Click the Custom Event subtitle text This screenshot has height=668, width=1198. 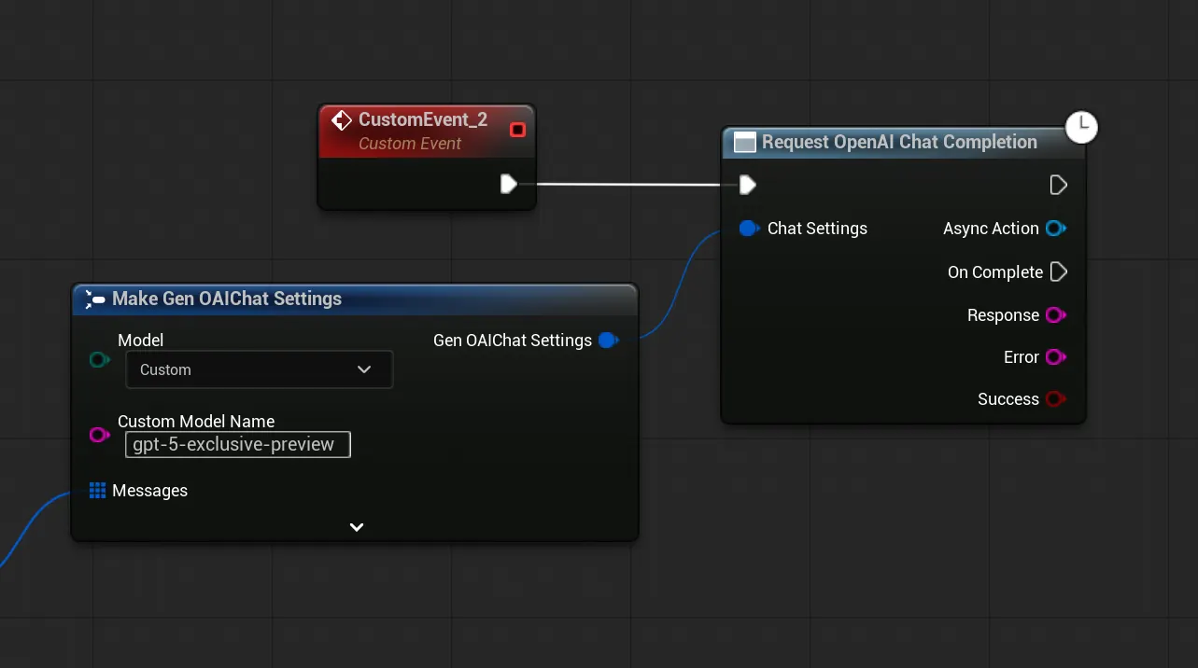coord(410,144)
